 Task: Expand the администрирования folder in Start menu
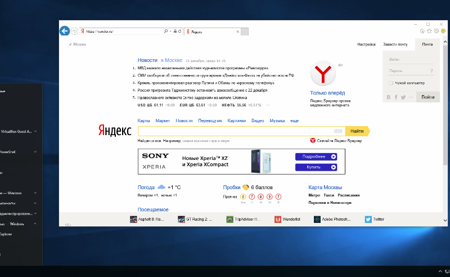35,213
